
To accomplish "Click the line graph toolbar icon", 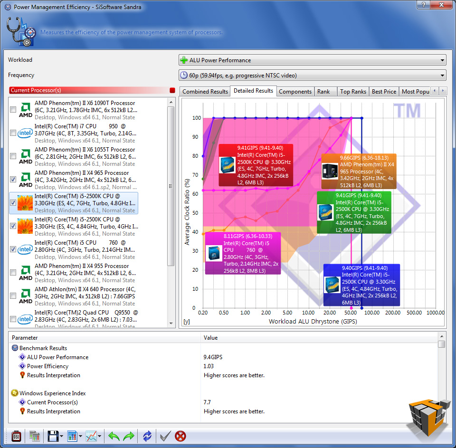I will (x=91, y=436).
